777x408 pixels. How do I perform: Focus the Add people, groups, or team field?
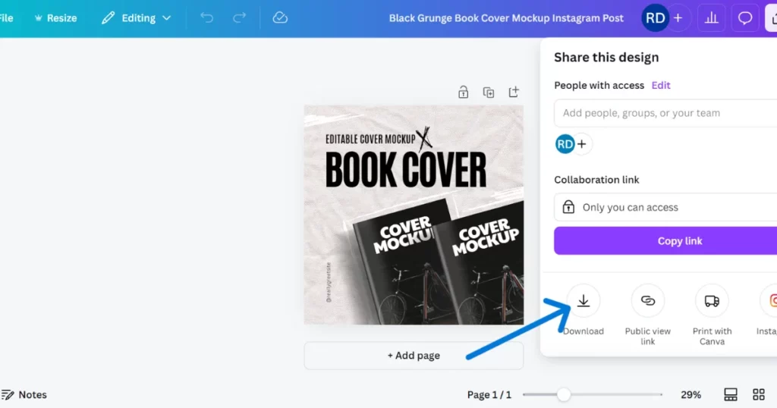point(665,113)
